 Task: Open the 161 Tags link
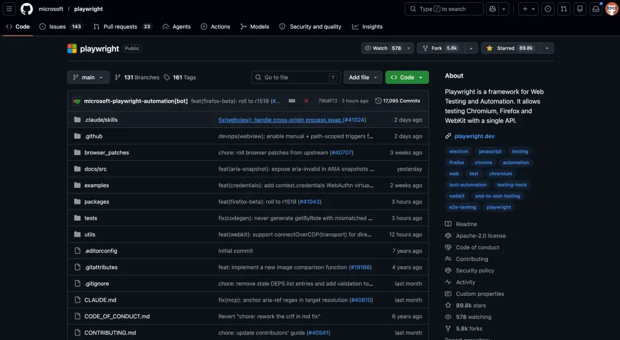click(x=180, y=77)
